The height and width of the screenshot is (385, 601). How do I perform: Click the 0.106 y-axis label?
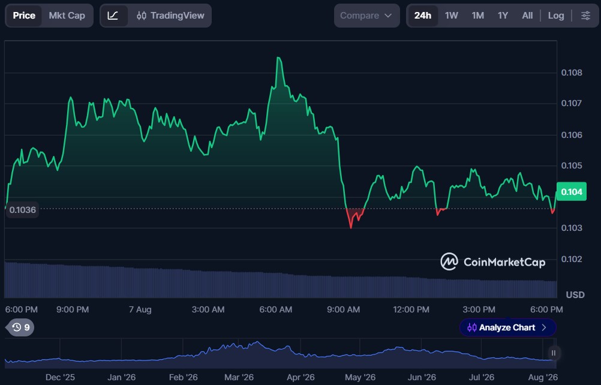[572, 135]
